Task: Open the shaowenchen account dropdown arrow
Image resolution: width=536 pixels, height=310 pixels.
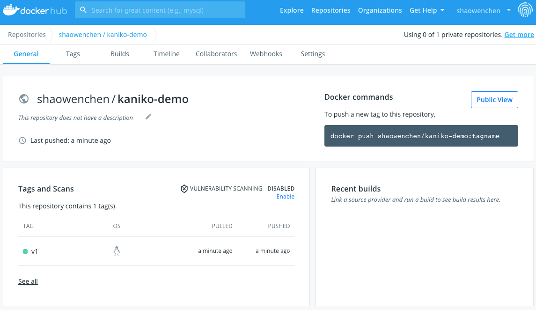Action: tap(509, 10)
